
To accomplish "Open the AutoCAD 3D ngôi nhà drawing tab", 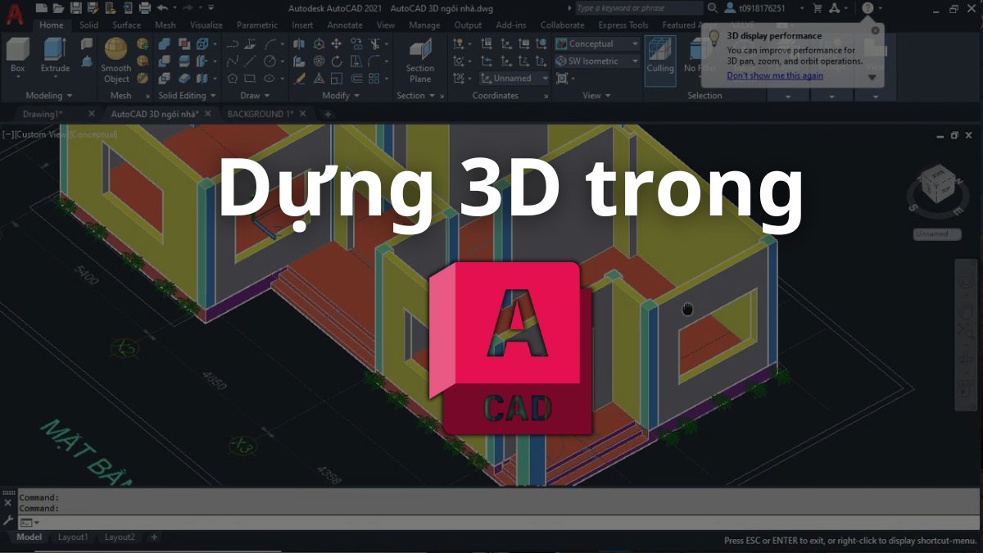I will (x=156, y=114).
